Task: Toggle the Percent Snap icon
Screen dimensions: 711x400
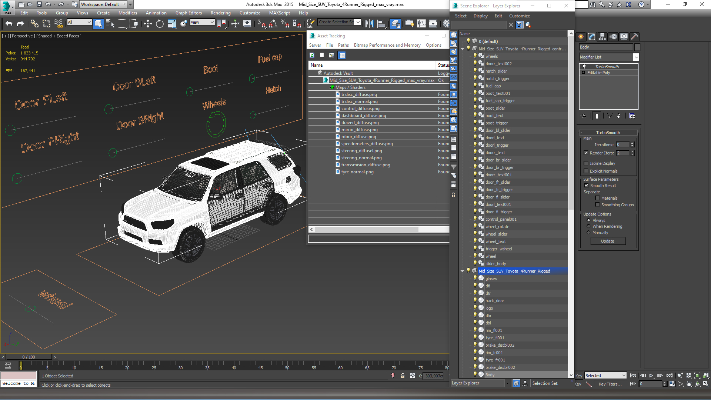Action: point(285,24)
